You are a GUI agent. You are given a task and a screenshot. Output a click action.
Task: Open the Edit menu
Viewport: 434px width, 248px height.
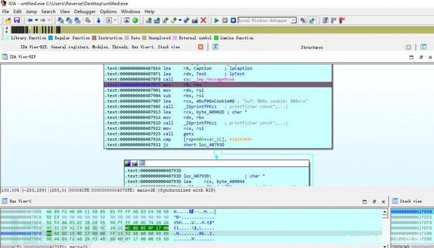click(x=17, y=11)
